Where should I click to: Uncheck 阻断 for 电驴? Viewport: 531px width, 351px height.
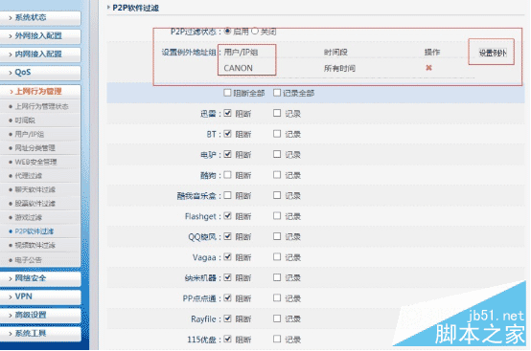pyautogui.click(x=227, y=154)
